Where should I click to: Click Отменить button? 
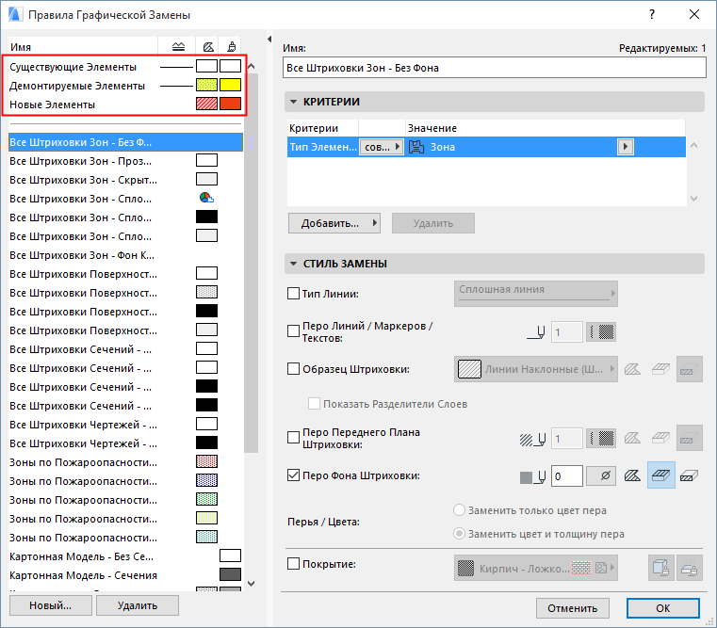click(x=573, y=608)
